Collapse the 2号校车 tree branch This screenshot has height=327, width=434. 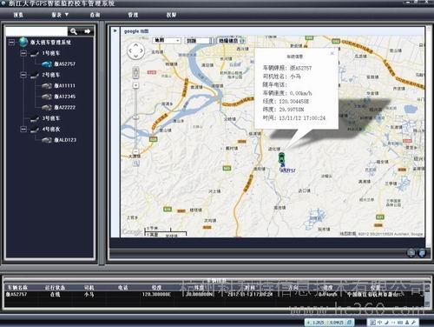click(x=23, y=75)
